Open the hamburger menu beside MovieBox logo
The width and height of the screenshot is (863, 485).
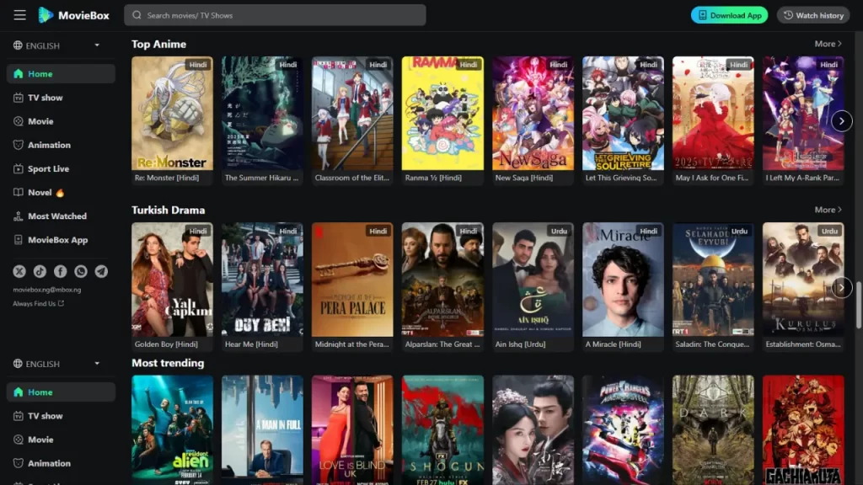pyautogui.click(x=20, y=15)
